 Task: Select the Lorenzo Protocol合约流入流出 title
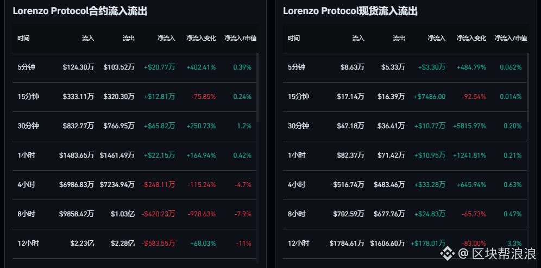(x=80, y=11)
